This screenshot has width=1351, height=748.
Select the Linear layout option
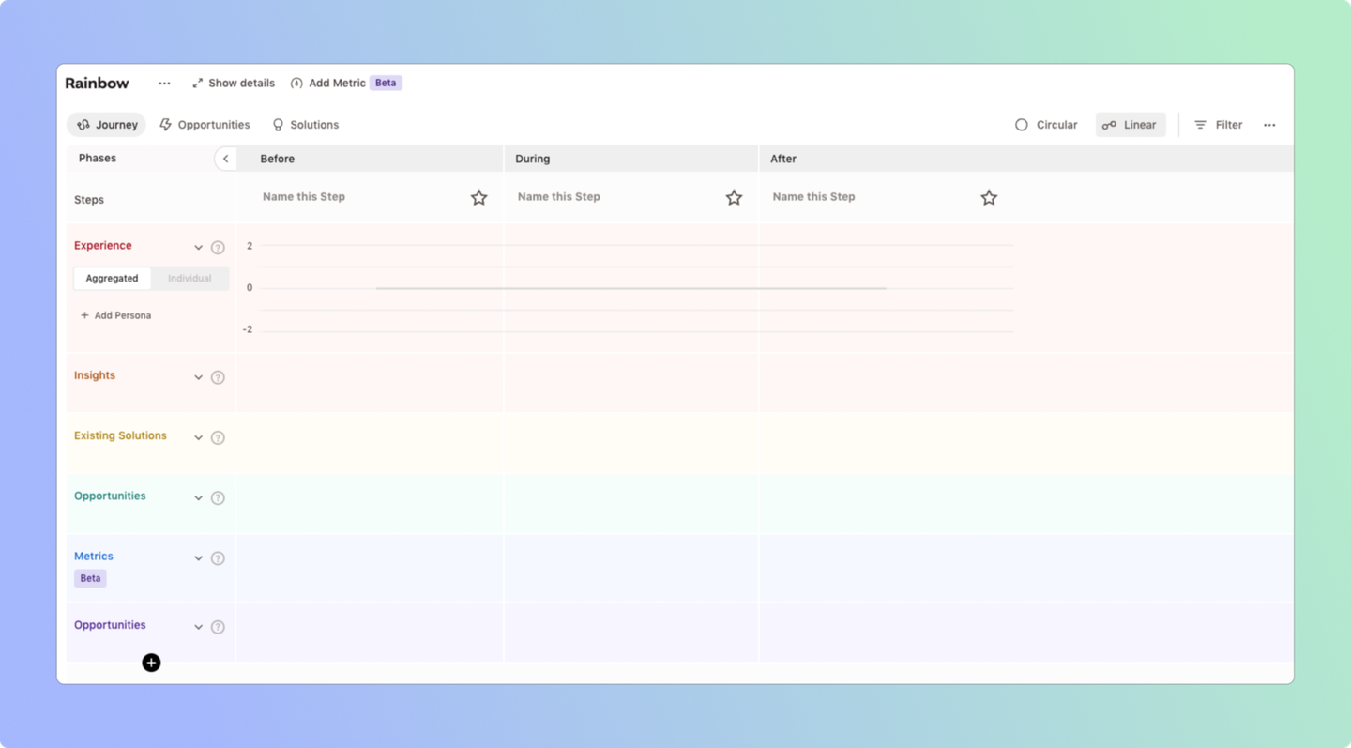pyautogui.click(x=1131, y=125)
